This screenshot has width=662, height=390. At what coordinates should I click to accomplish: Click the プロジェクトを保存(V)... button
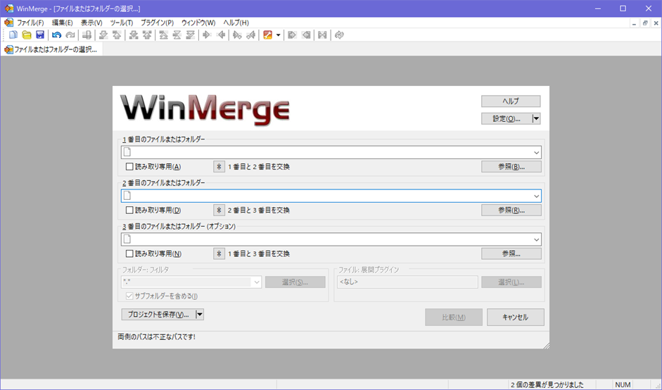[x=158, y=315]
